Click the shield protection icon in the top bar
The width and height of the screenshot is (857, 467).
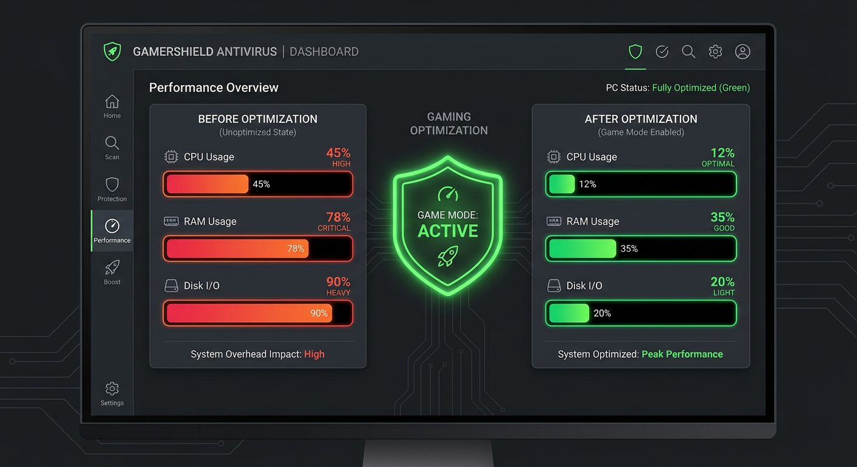635,52
